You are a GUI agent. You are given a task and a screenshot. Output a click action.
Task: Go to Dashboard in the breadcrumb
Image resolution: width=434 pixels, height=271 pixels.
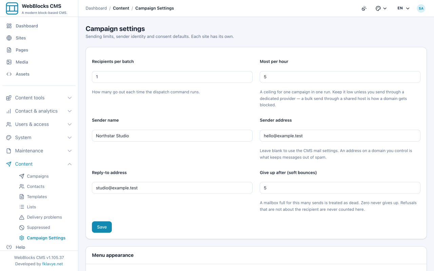(96, 8)
